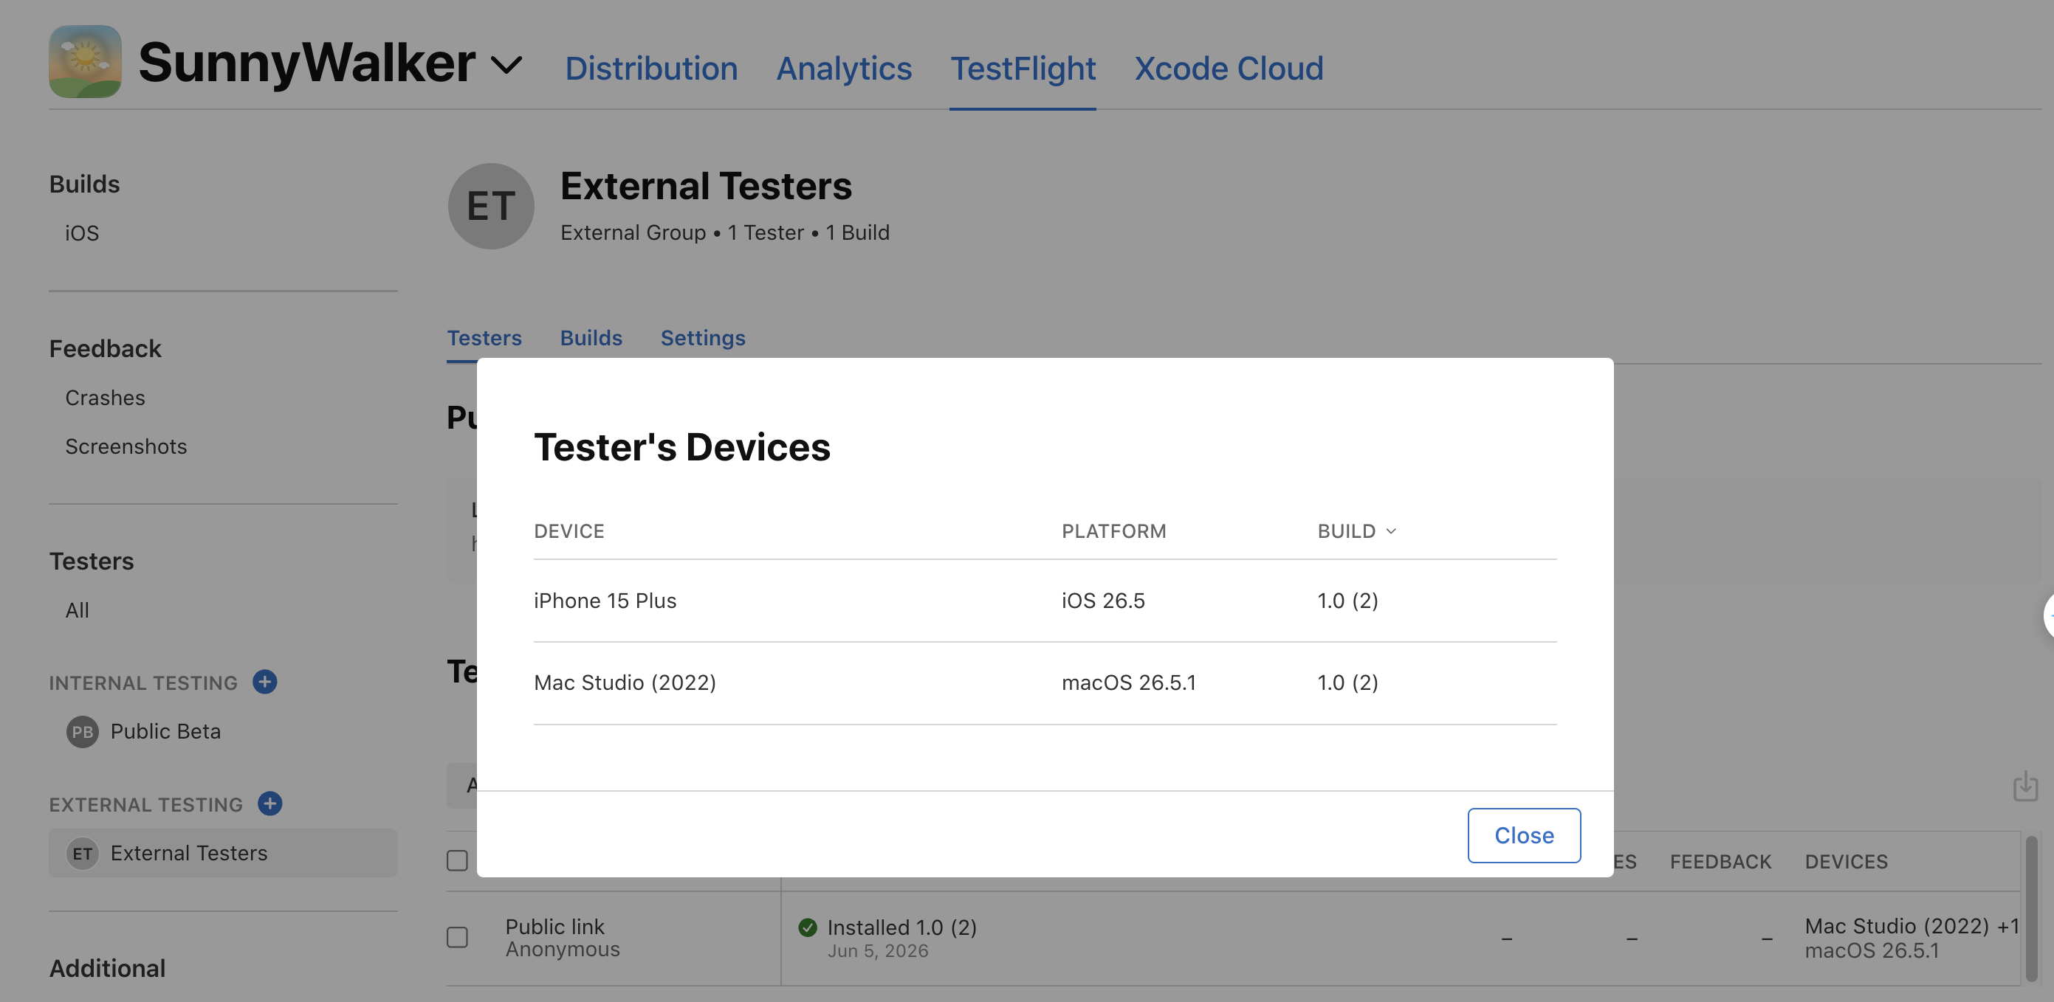Click build 1.0 (2) for Mac Studio
Viewport: 2054px width, 1002px height.
pos(1347,683)
